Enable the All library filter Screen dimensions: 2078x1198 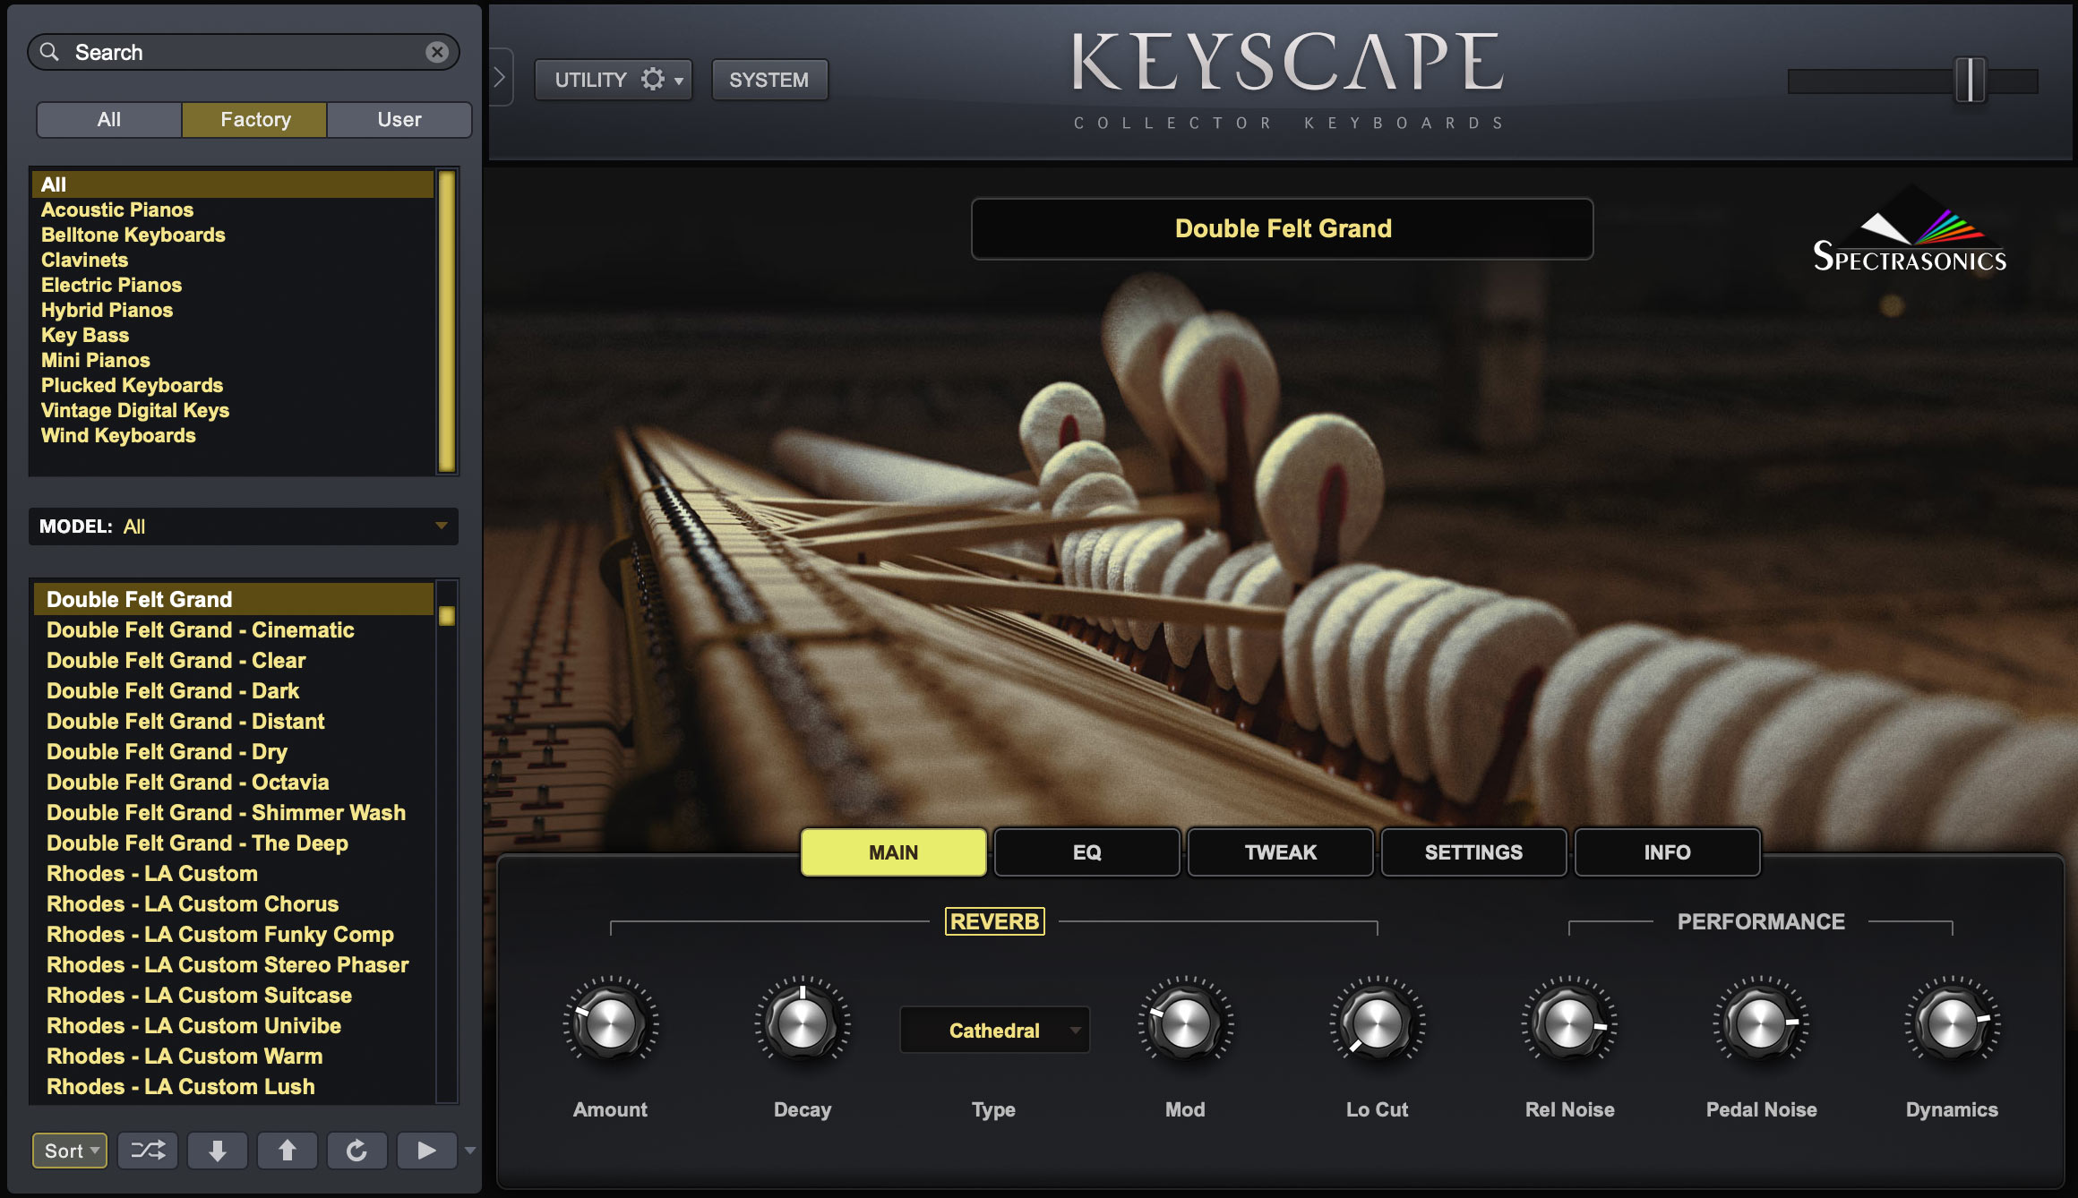click(108, 119)
